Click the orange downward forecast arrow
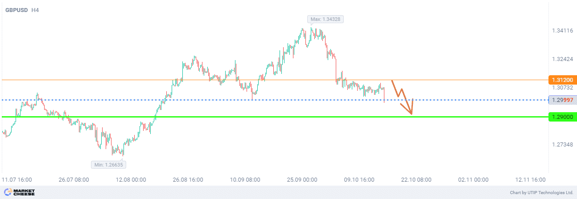The height and width of the screenshot is (199, 577). click(x=404, y=99)
